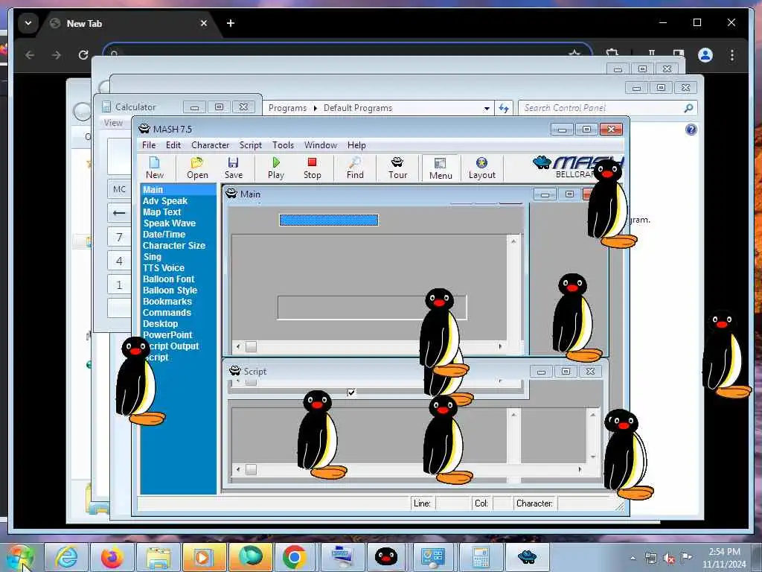The image size is (762, 572).
Task: Open Commands from the sidebar list
Action: pyautogui.click(x=167, y=313)
